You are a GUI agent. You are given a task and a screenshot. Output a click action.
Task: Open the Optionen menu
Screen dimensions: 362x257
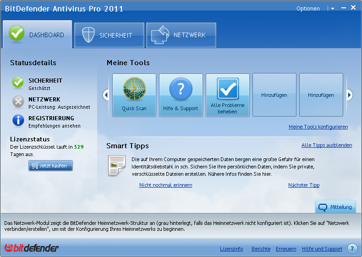click(308, 9)
